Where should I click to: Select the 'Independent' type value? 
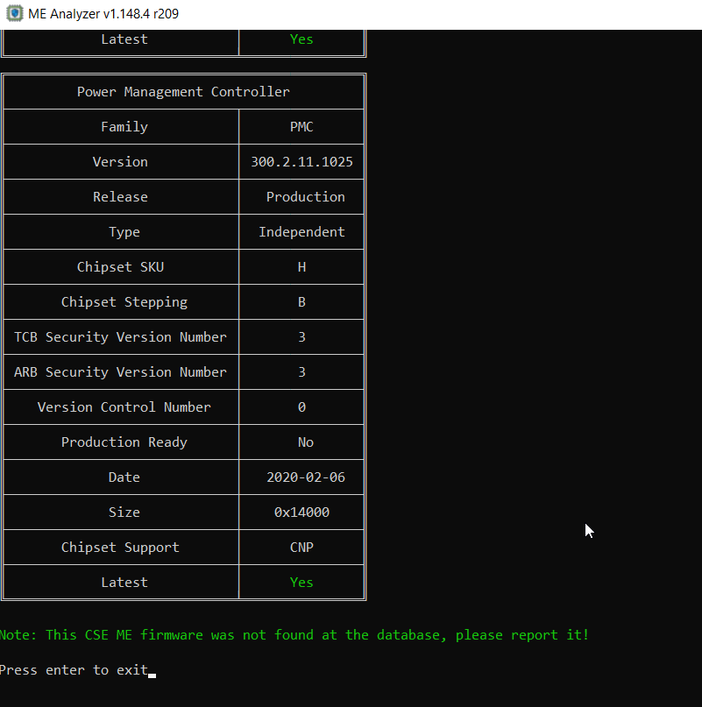301,232
